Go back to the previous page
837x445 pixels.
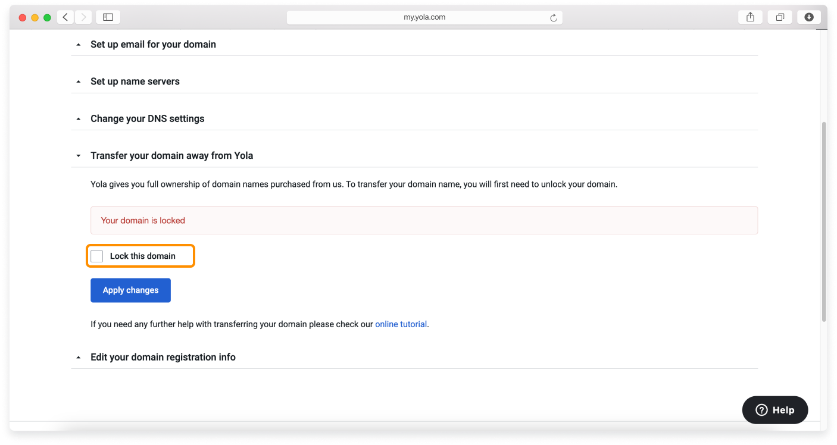tap(65, 17)
